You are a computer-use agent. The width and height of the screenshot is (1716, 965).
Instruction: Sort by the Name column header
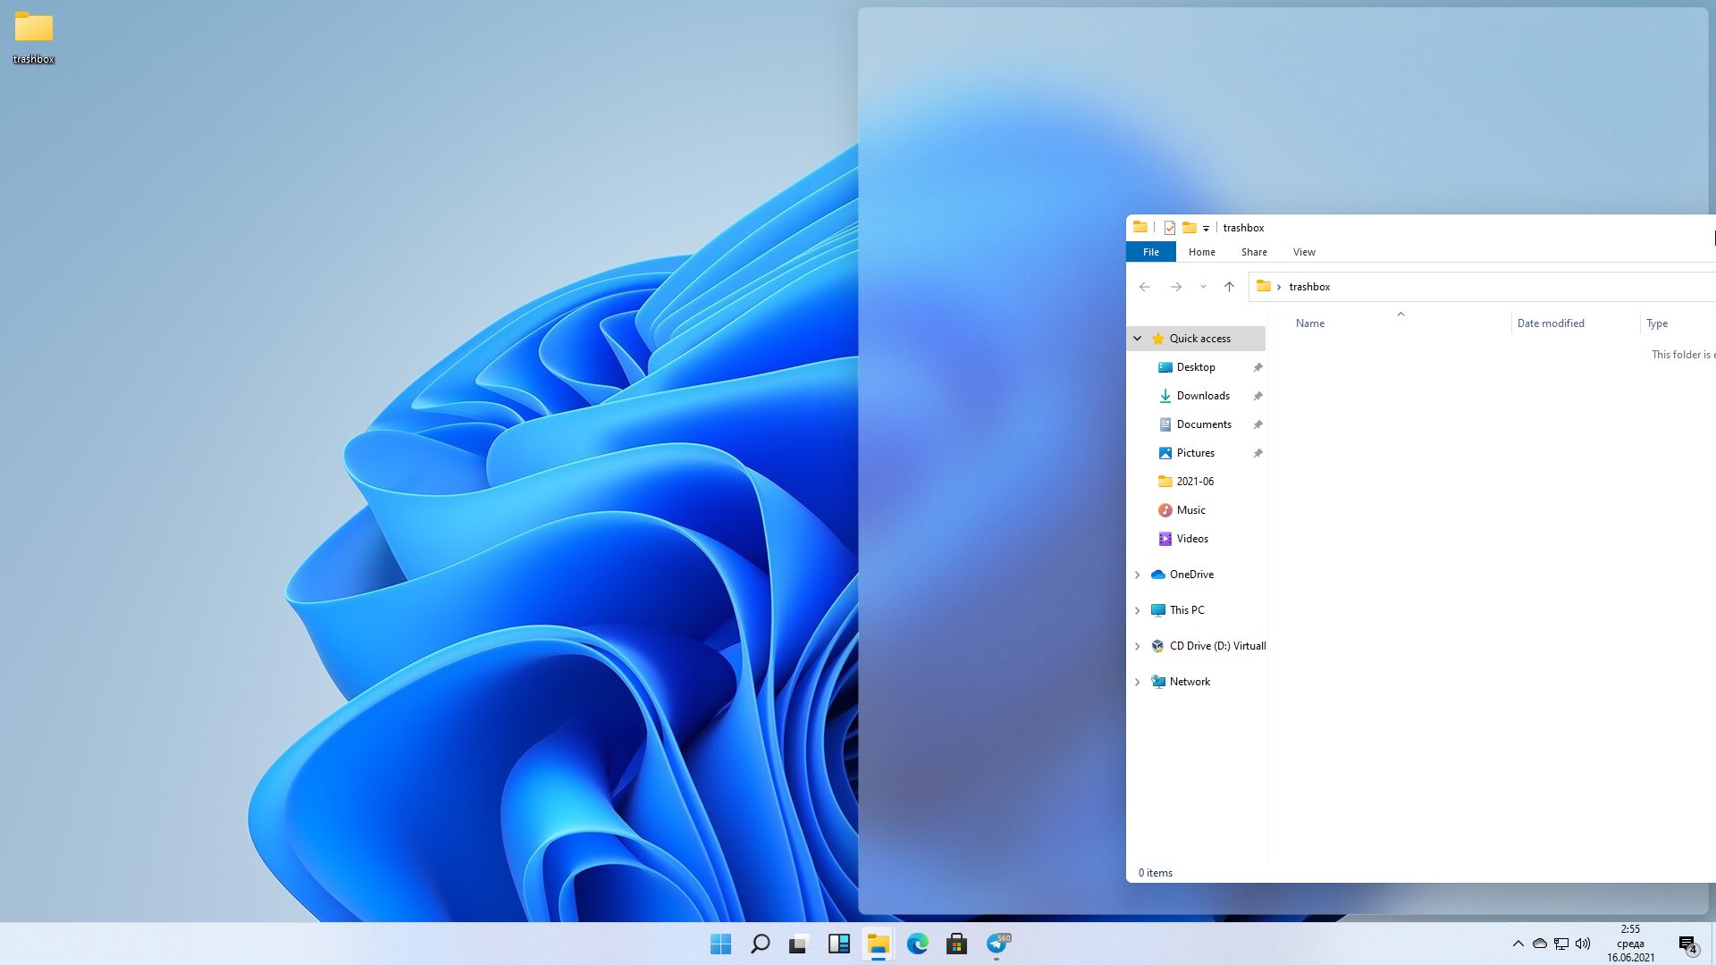coord(1310,323)
